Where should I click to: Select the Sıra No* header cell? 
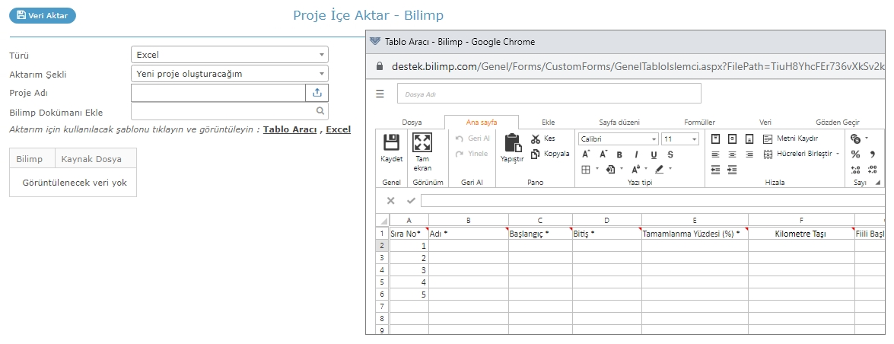coord(409,234)
